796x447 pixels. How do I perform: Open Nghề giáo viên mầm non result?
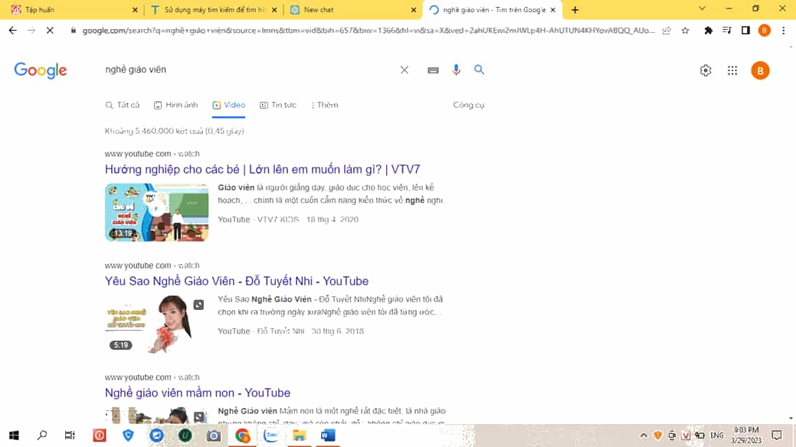[198, 393]
